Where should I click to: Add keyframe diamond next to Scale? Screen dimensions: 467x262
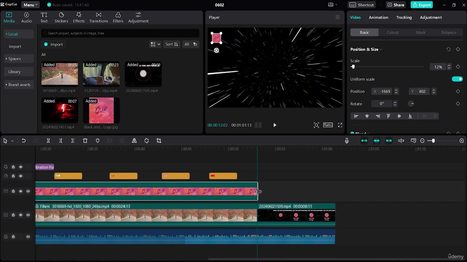tap(458, 67)
